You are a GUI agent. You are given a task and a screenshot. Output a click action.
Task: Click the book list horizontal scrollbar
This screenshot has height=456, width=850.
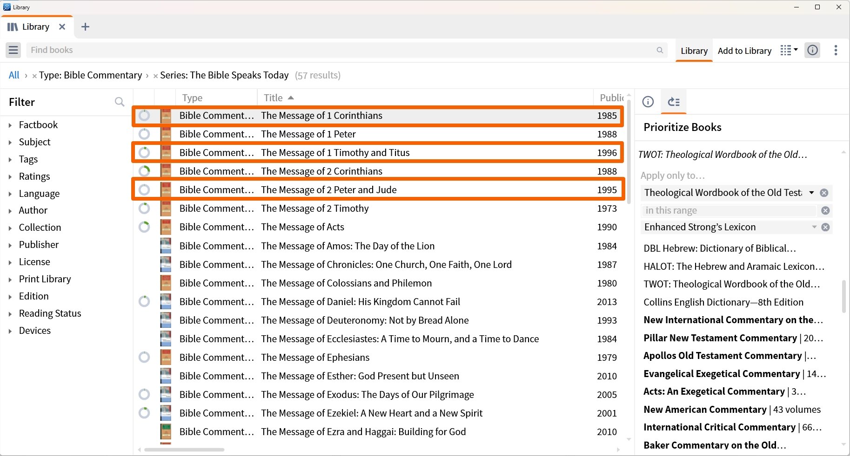pyautogui.click(x=184, y=449)
